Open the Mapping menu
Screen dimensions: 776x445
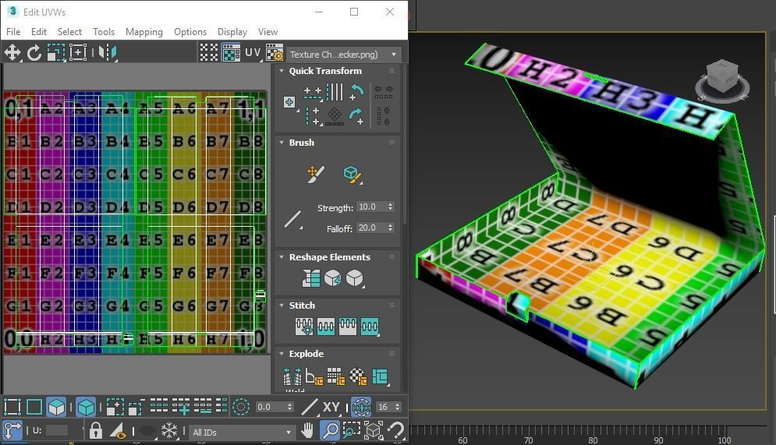tap(144, 32)
